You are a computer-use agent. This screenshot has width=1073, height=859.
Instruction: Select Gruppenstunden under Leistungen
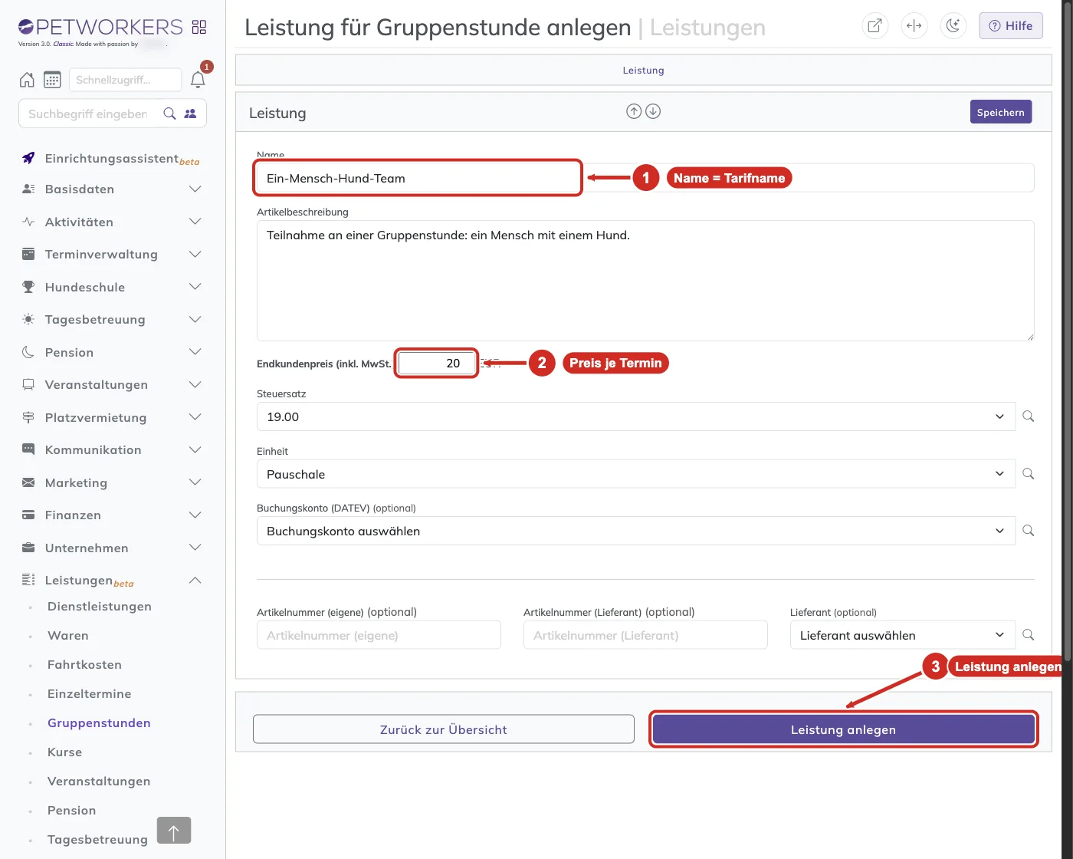99,723
